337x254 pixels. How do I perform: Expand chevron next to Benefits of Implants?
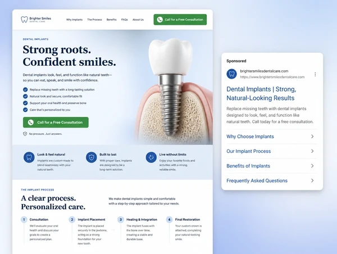[x=312, y=166]
